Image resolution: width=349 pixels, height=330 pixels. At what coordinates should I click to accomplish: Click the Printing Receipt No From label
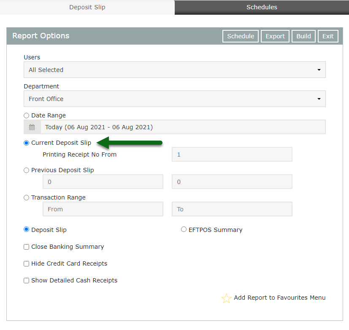(x=79, y=154)
